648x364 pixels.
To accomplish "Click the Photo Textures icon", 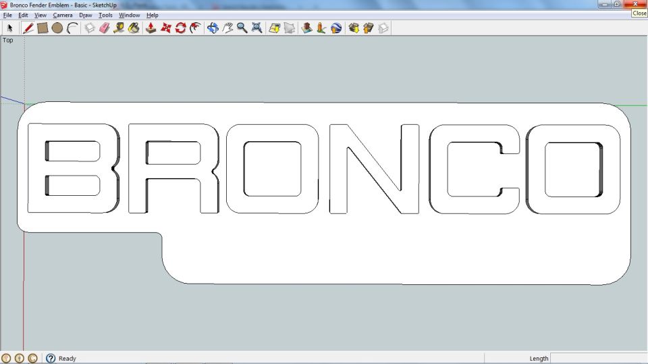I will tap(321, 28).
